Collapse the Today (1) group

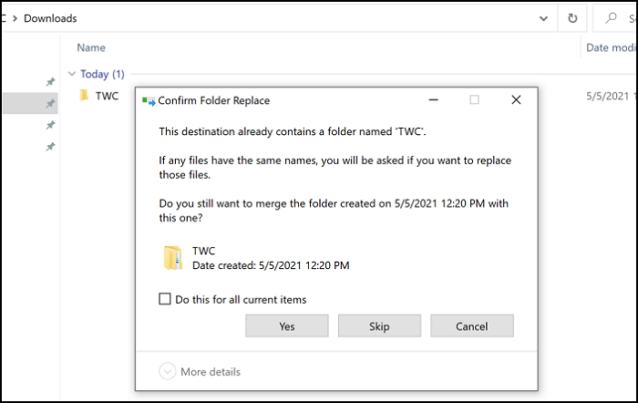click(72, 74)
